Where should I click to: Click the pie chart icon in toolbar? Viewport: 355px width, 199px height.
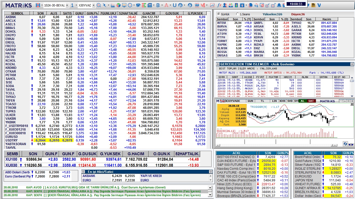point(118,5)
